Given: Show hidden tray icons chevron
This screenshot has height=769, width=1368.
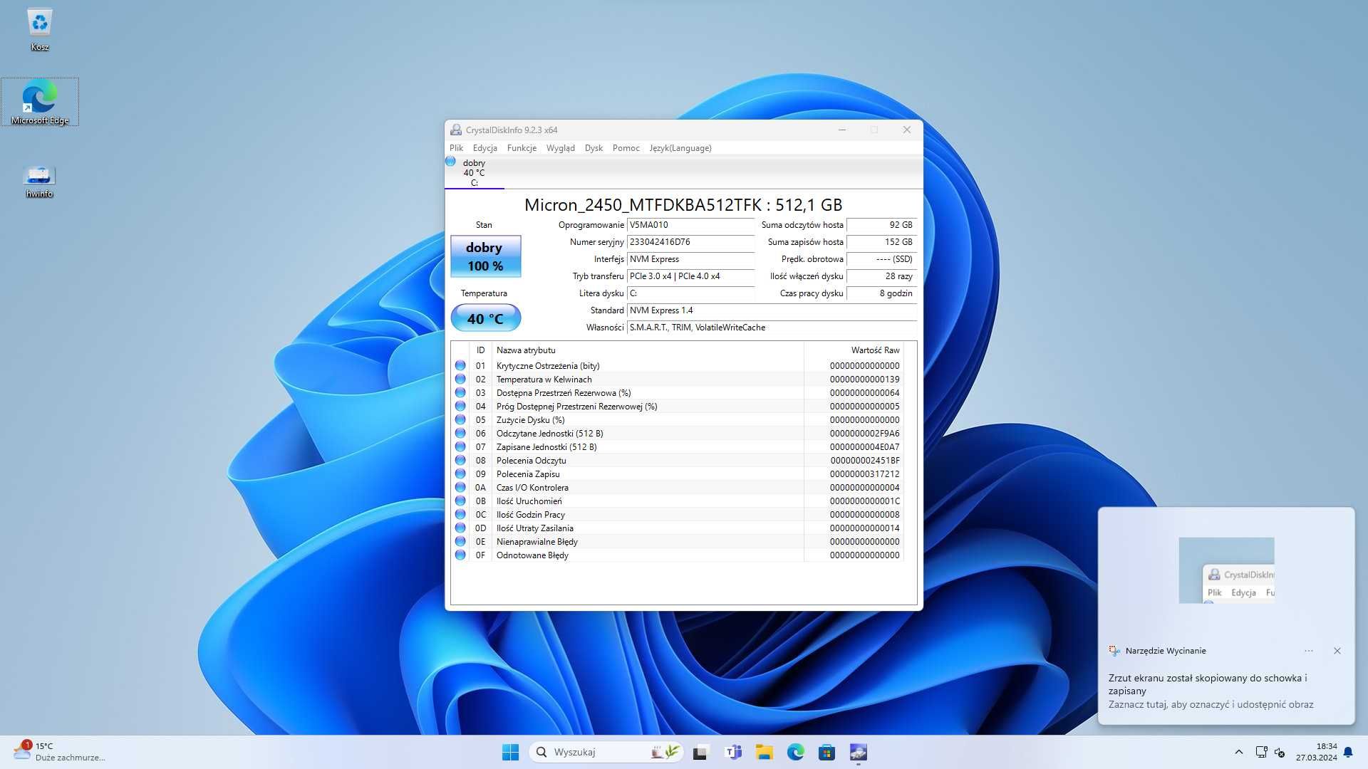Looking at the screenshot, I should point(1239,752).
